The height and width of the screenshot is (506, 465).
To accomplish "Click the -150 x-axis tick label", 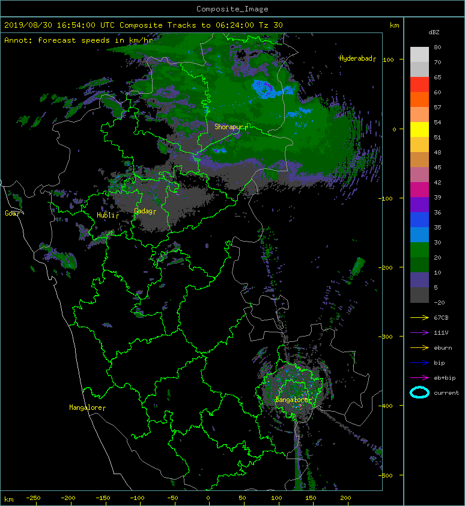I will [103, 498].
